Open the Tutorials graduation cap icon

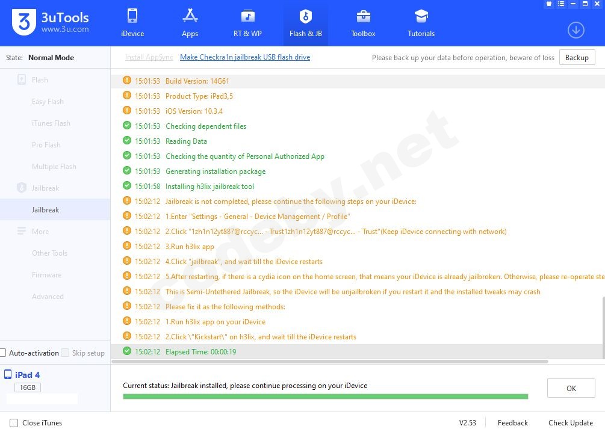point(421,16)
